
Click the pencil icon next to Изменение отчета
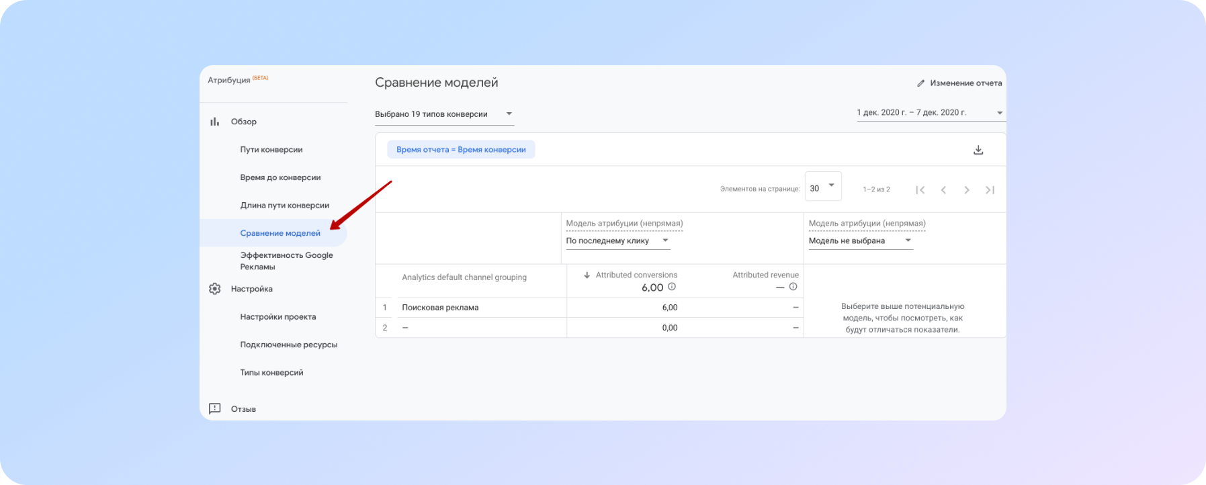click(920, 83)
